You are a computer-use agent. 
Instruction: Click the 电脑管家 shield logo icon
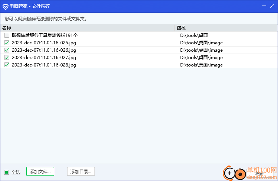tap(6, 7)
